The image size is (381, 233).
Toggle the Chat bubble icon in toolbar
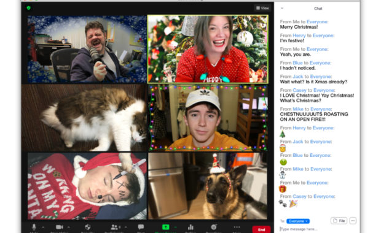(x=141, y=227)
